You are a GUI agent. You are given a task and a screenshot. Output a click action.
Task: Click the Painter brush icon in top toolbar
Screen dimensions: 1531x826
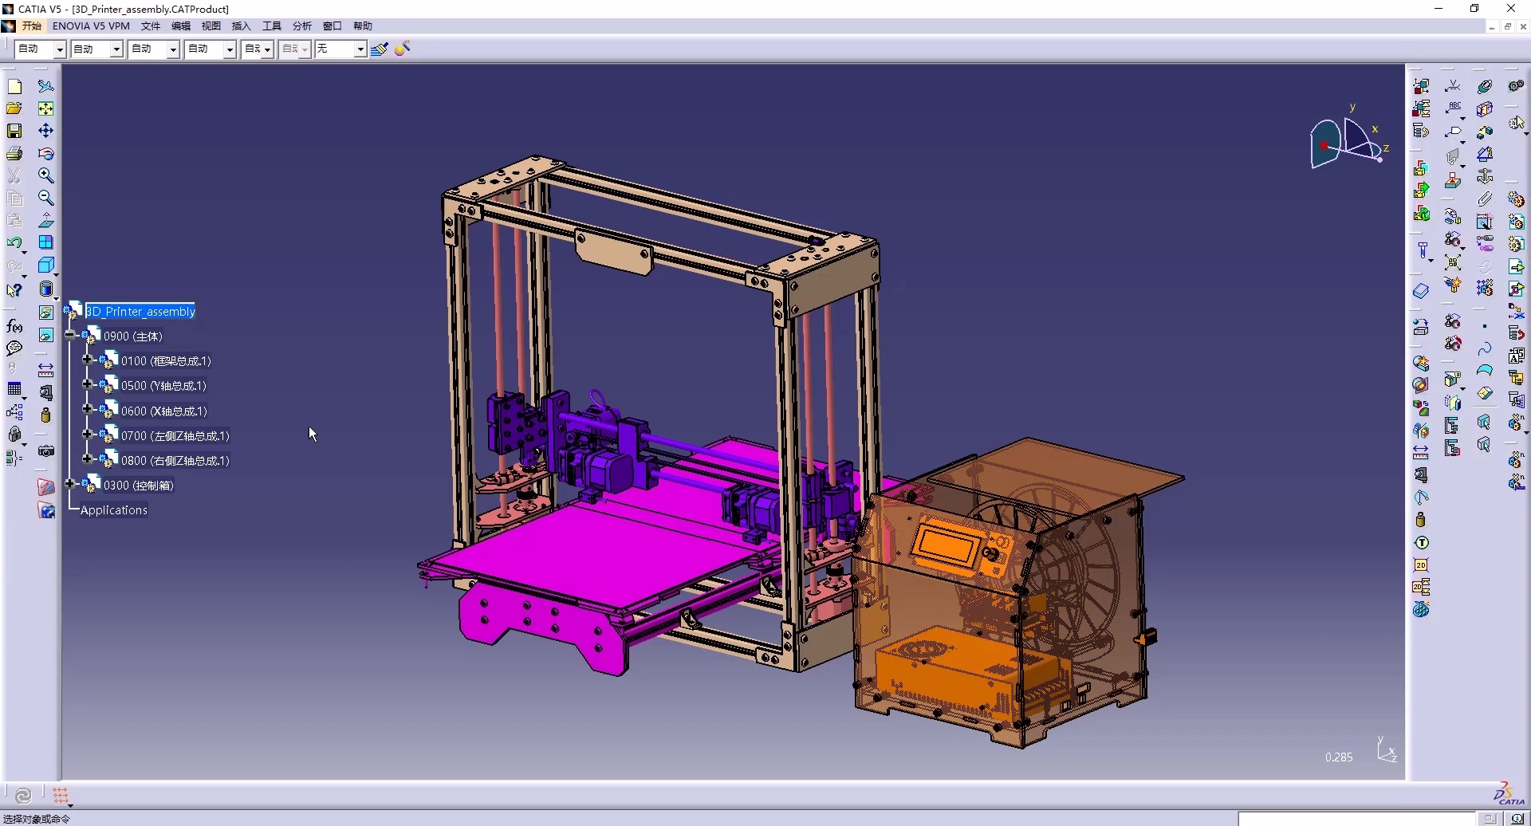[379, 49]
